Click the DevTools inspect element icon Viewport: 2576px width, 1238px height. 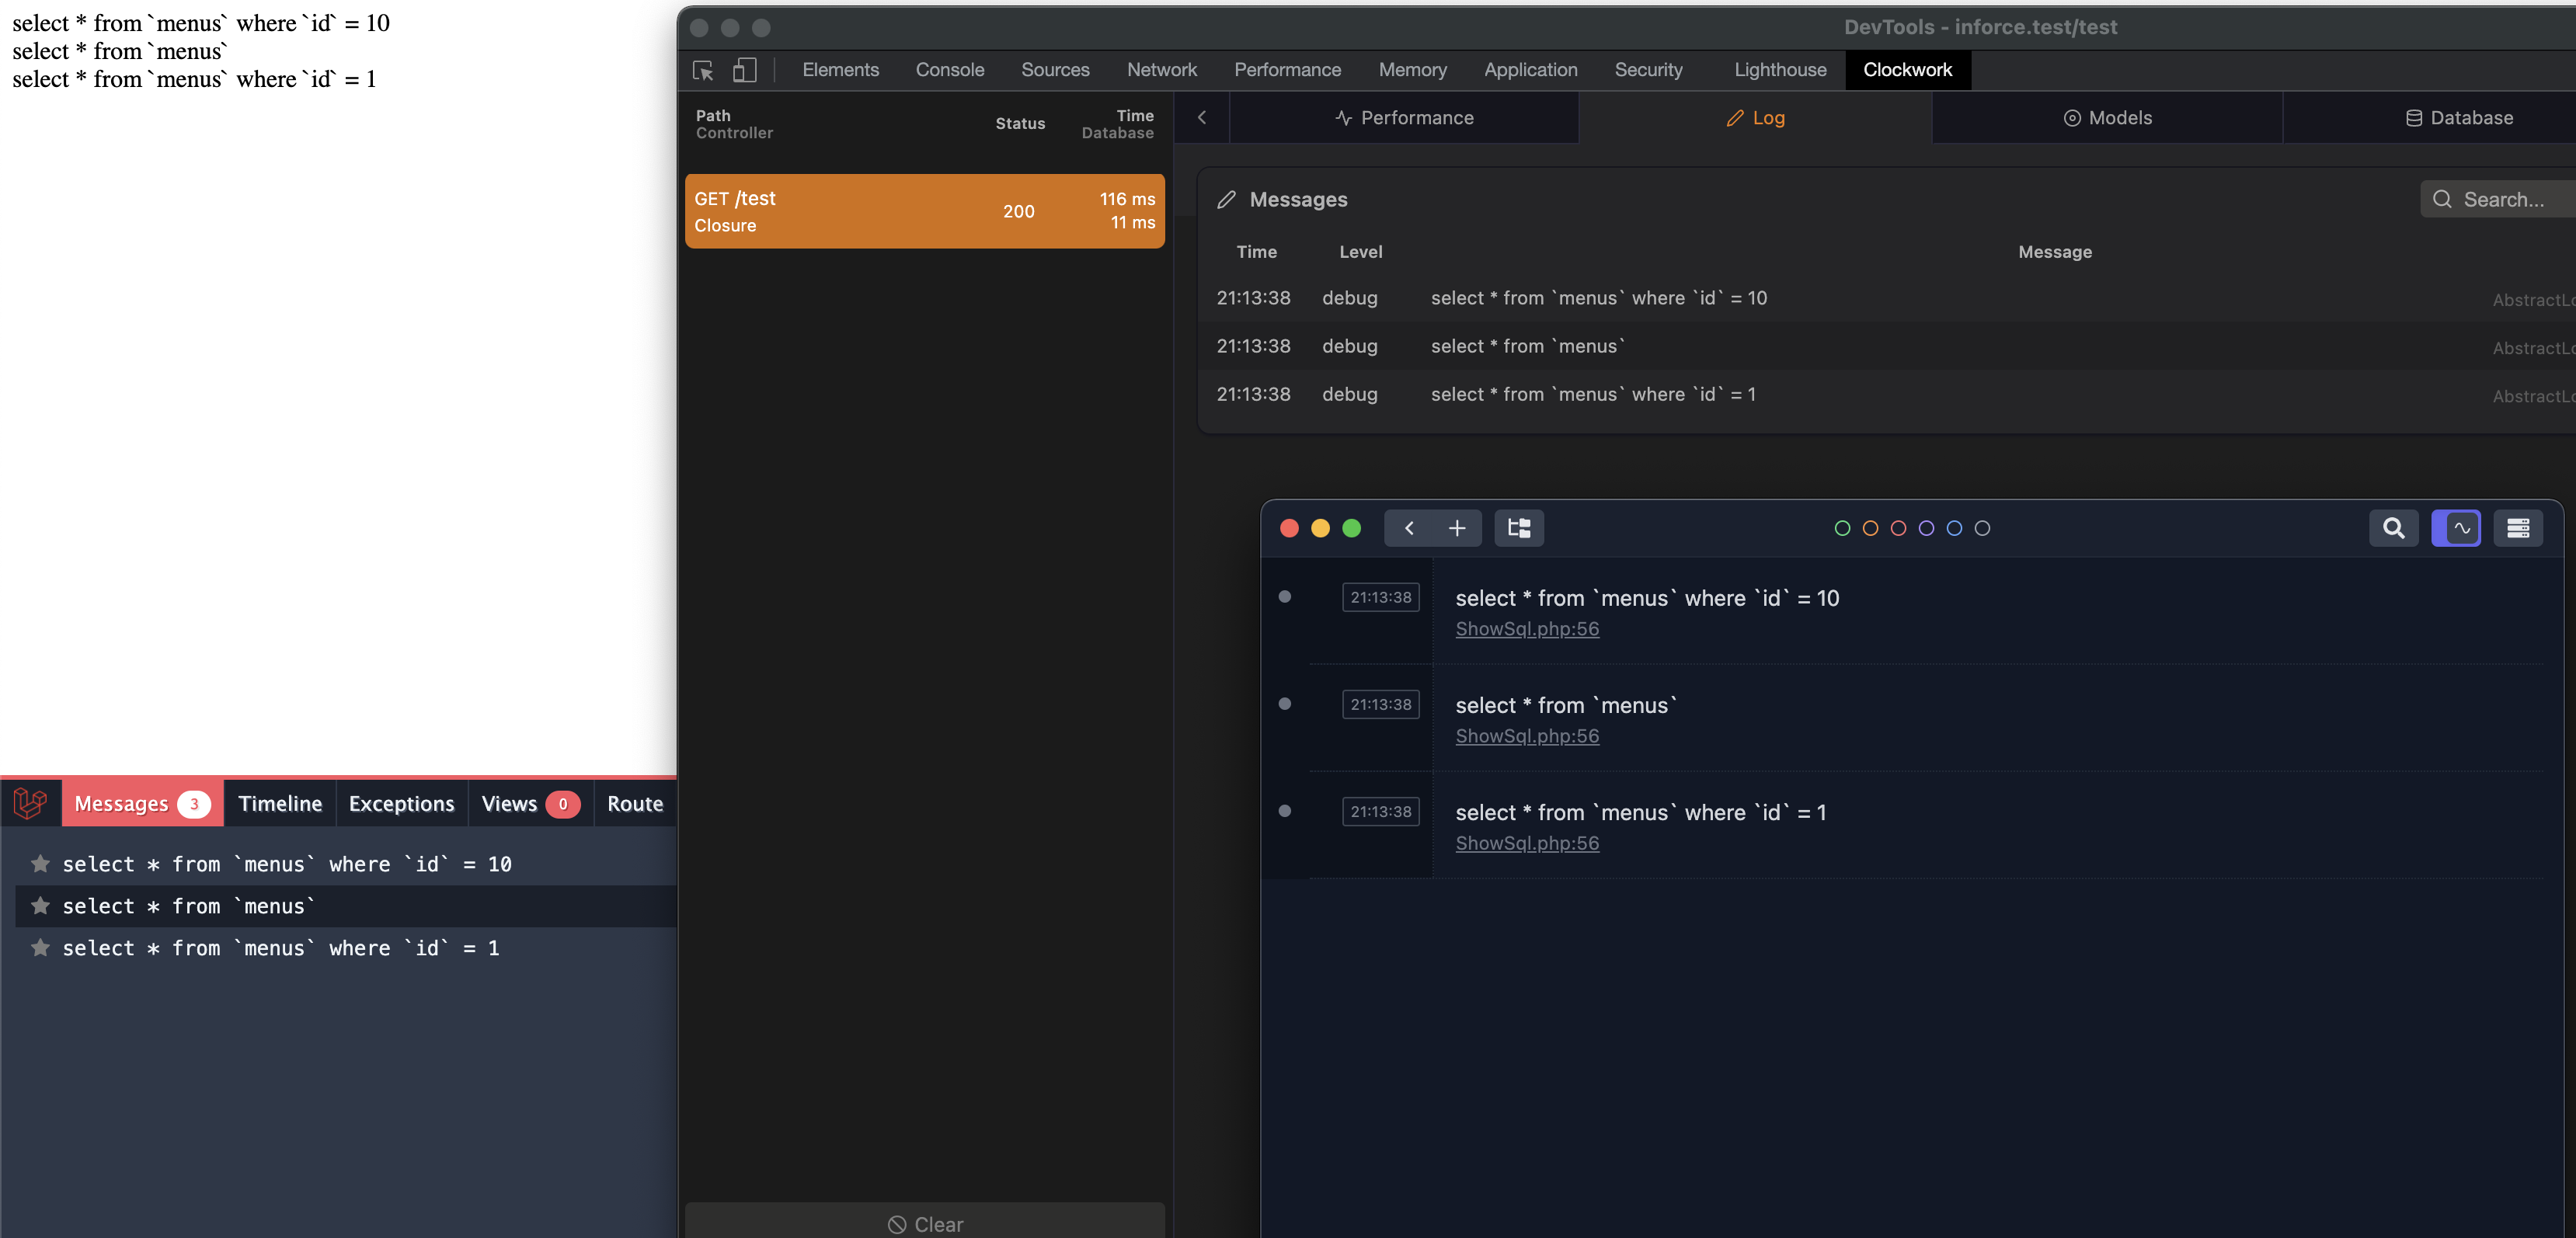pyautogui.click(x=703, y=70)
